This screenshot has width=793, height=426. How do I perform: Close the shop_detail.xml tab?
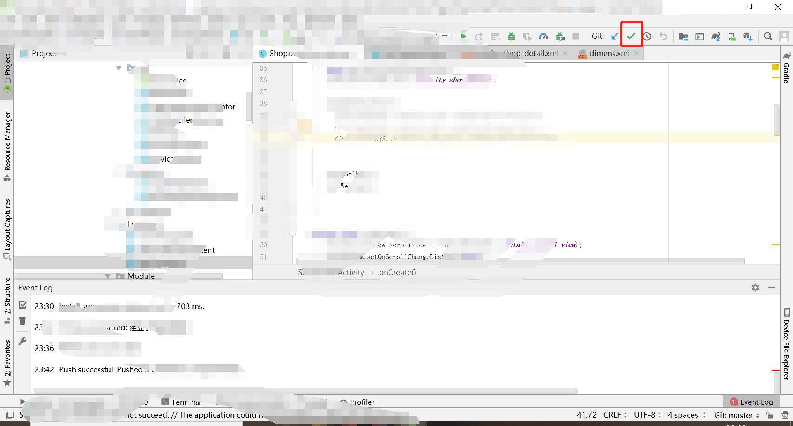tap(565, 53)
